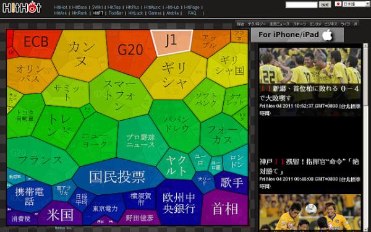The image size is (371, 232).
Task: Open the HitAsk nav link
Action: 61,13
